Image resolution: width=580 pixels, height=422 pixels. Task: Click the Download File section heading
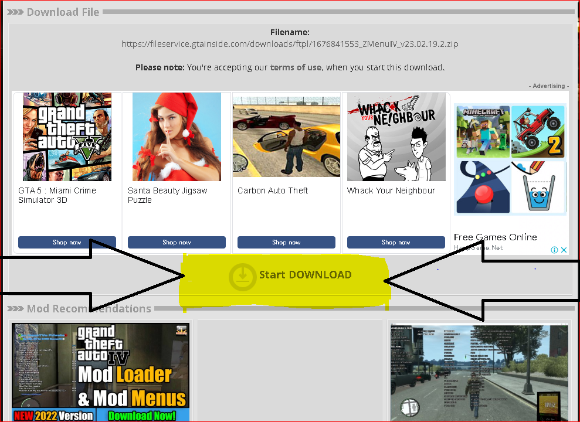(x=63, y=12)
